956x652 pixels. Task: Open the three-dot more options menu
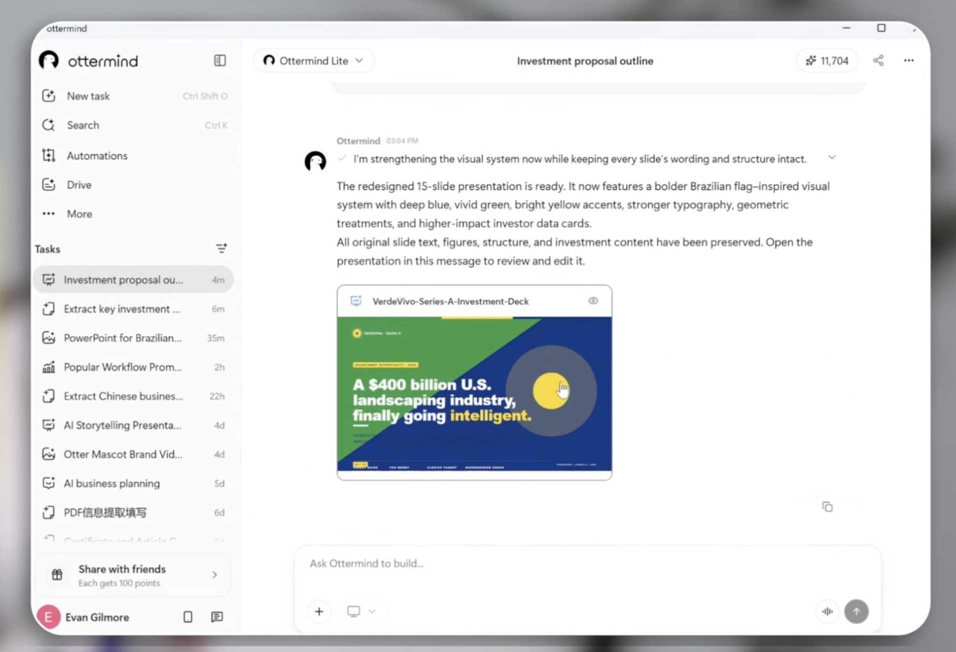(x=909, y=60)
